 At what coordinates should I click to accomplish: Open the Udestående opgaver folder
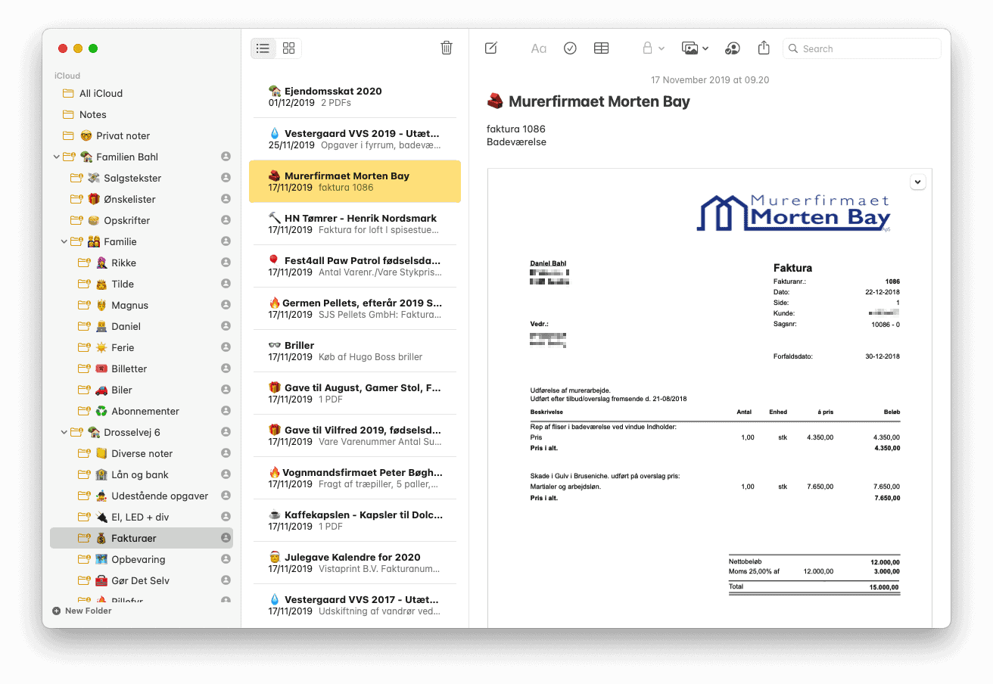tap(142, 496)
